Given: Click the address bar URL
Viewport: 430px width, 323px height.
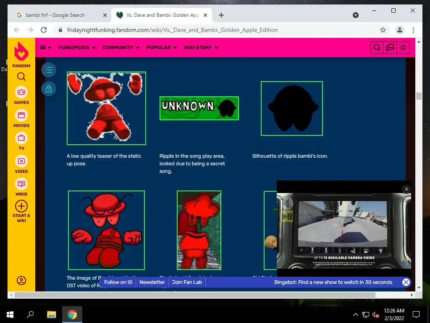Looking at the screenshot, I should [172, 30].
